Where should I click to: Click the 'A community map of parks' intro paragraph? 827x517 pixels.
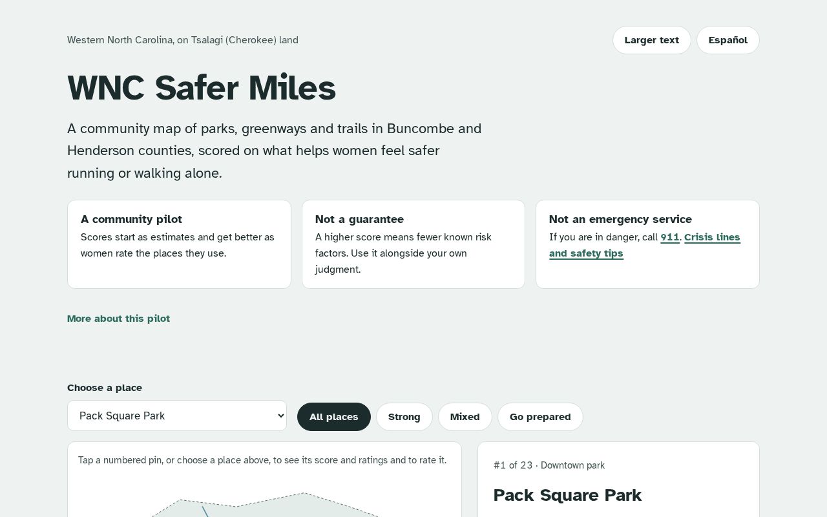point(275,151)
